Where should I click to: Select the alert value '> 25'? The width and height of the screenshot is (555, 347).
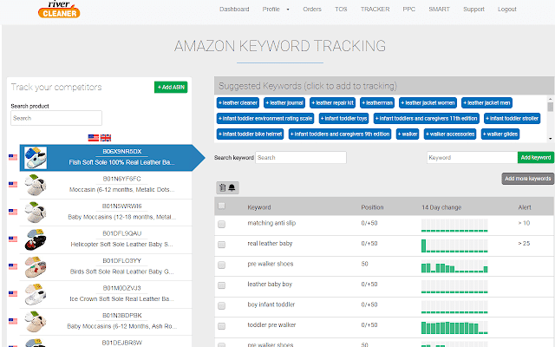click(524, 243)
